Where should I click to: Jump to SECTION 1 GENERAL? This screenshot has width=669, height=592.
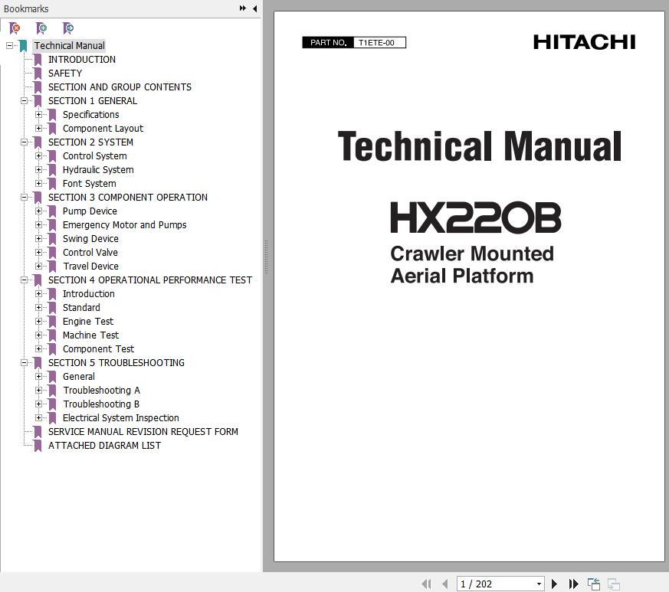tap(93, 100)
